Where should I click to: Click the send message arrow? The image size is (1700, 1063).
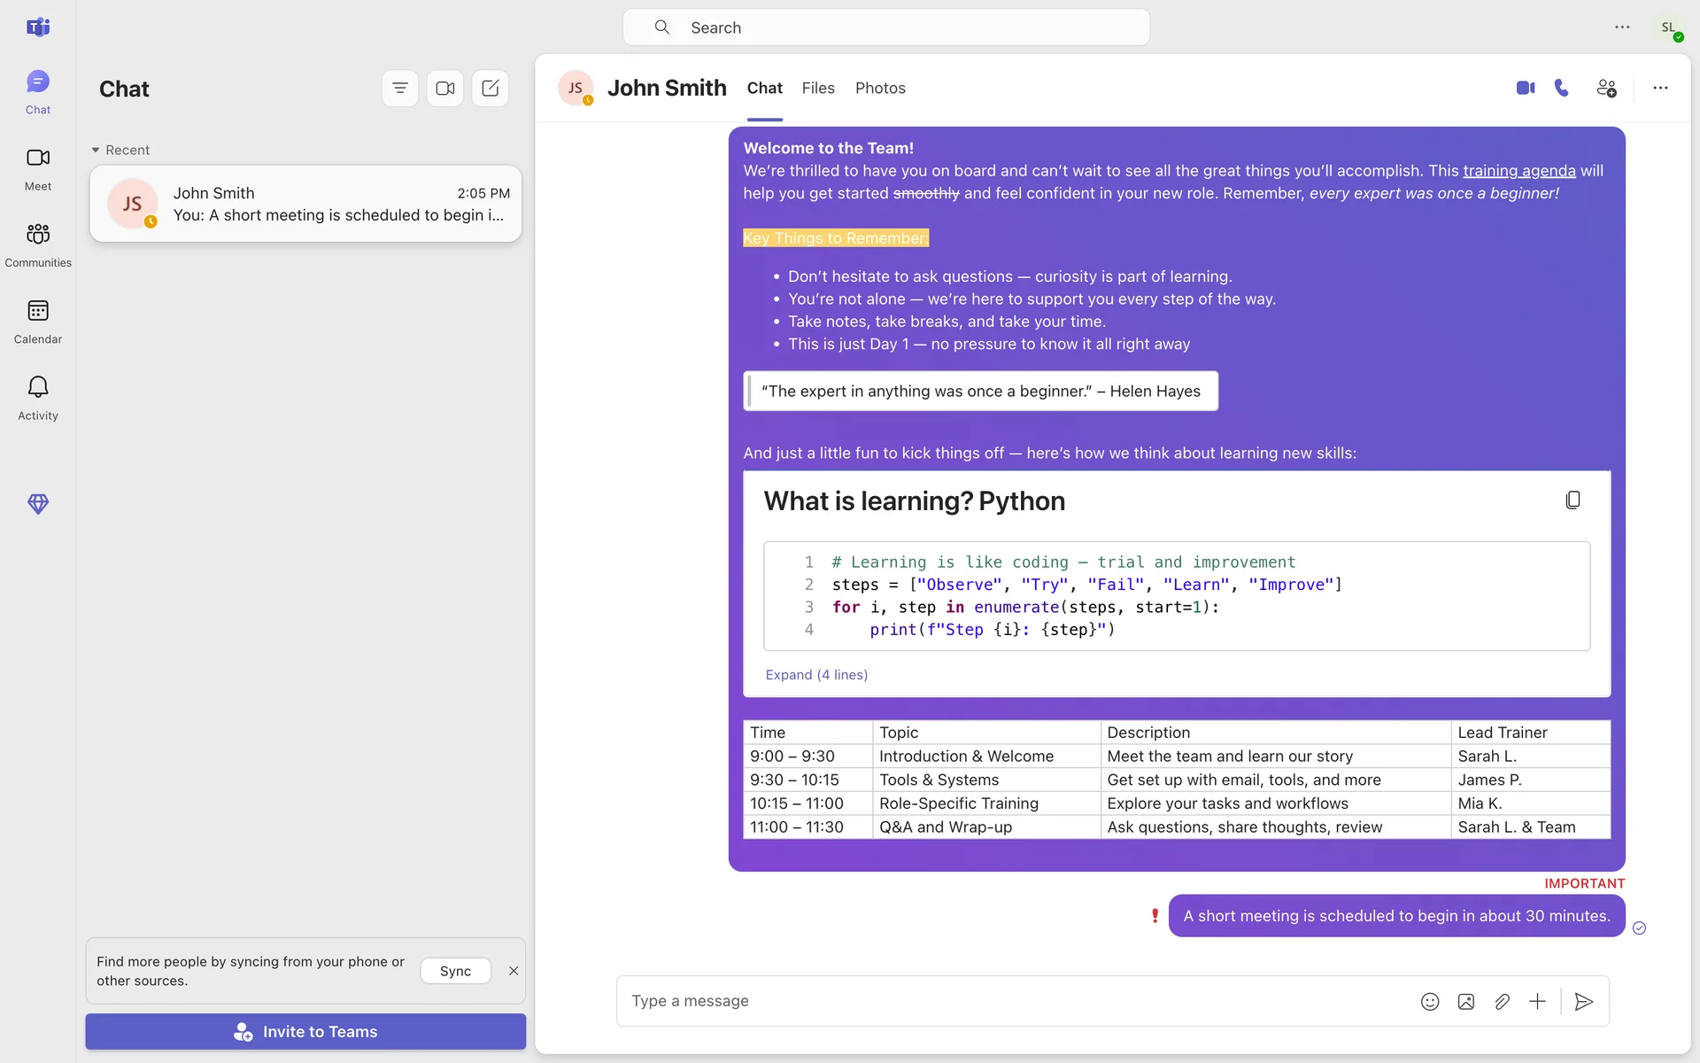point(1584,1002)
